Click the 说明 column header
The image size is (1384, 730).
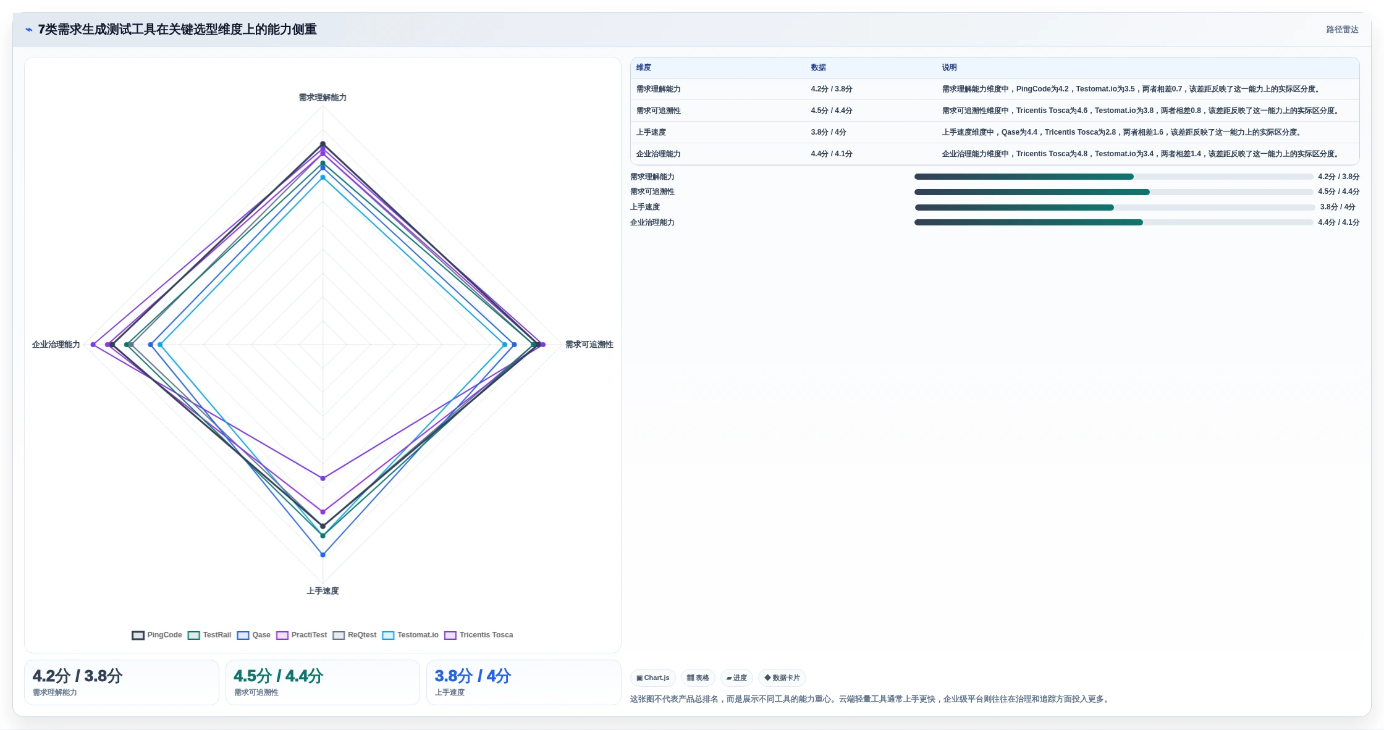950,67
